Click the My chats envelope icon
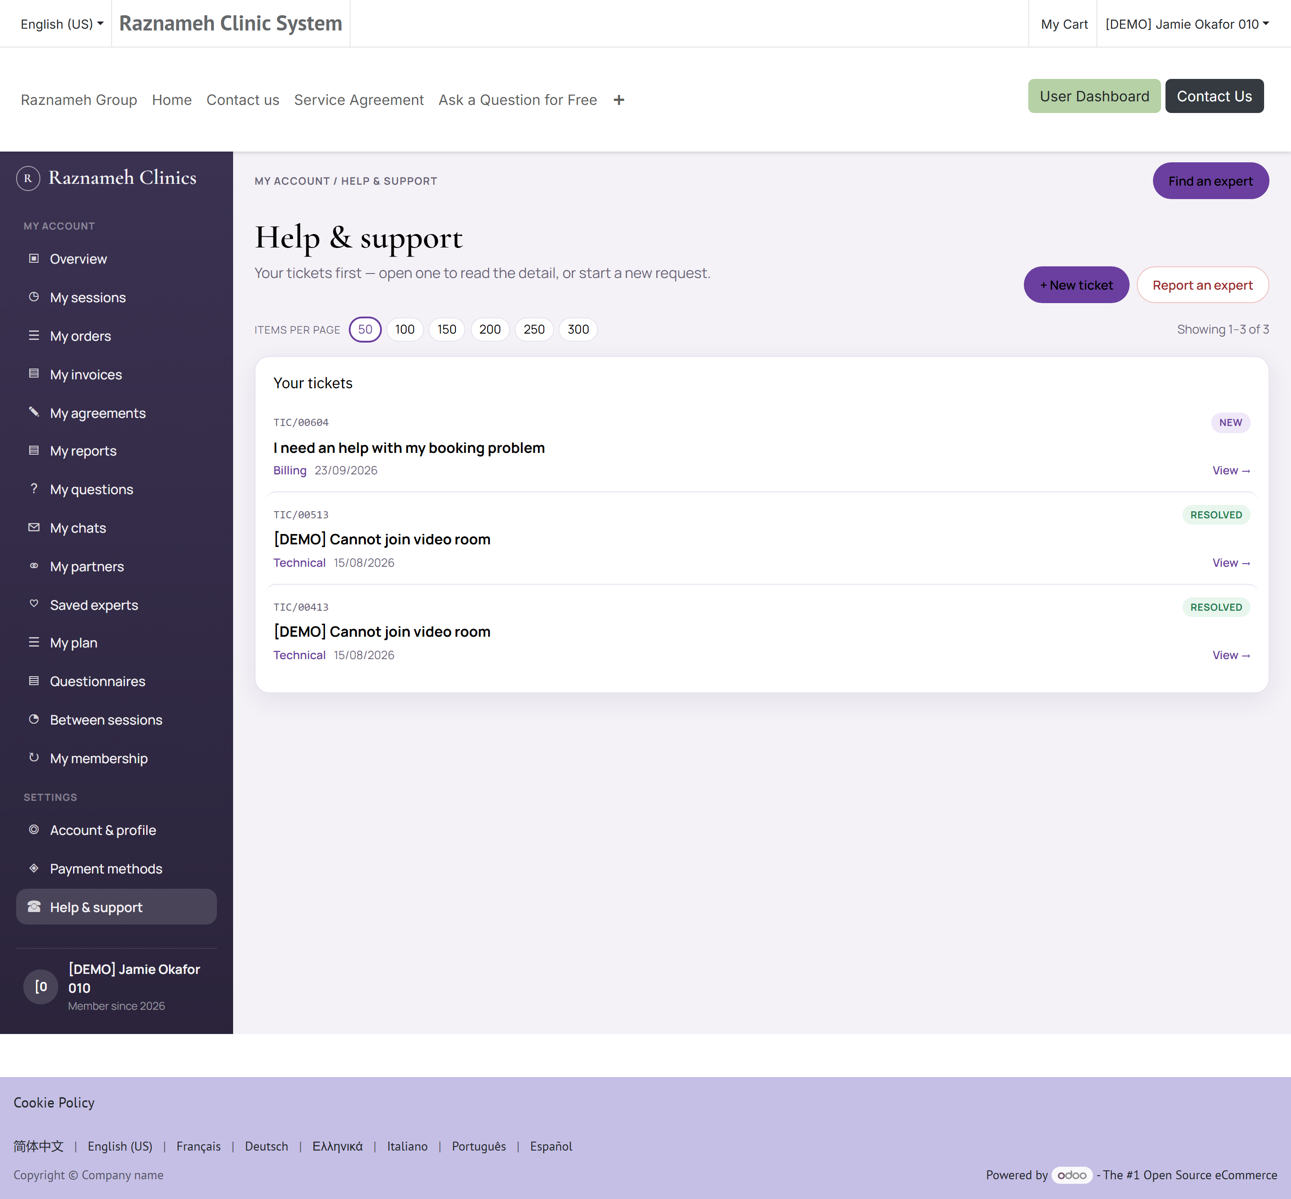The image size is (1291, 1199). 34,527
